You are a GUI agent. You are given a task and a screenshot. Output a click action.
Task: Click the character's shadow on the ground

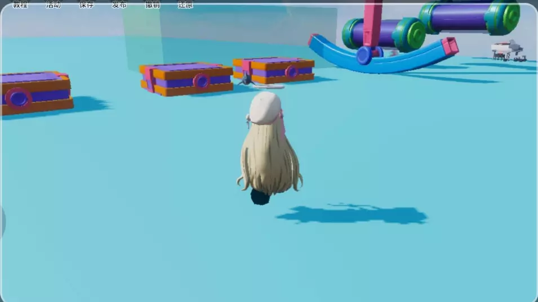click(x=355, y=214)
